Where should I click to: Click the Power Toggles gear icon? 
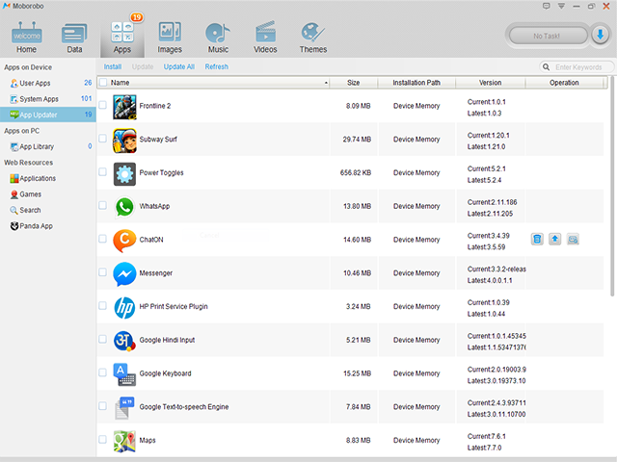124,173
